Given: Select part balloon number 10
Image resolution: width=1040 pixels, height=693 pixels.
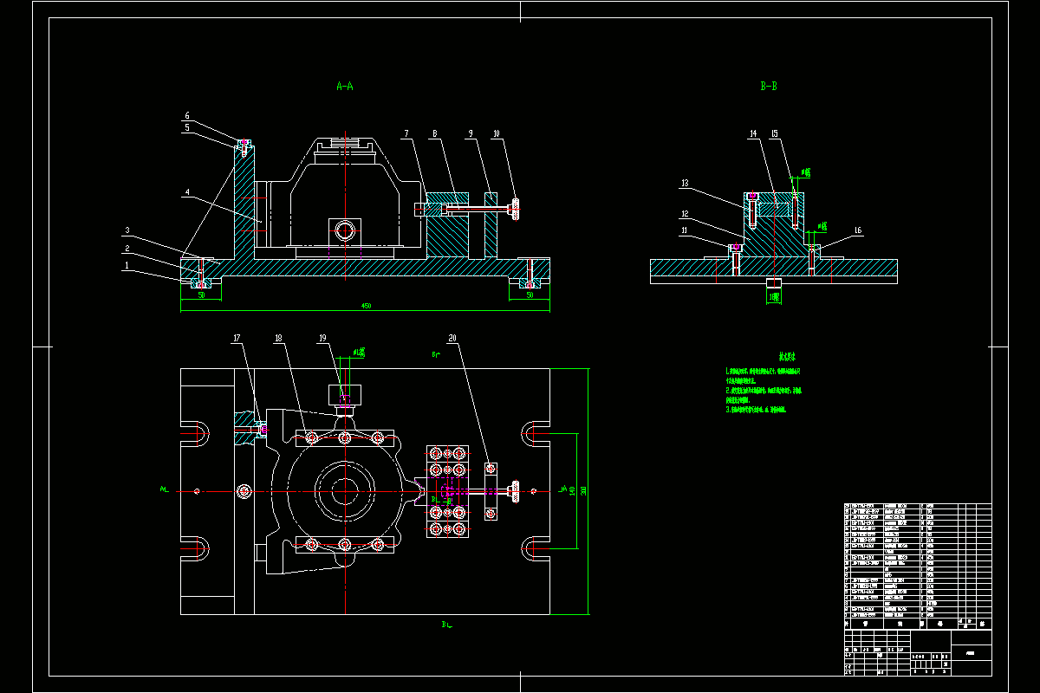Looking at the screenshot, I should click(497, 133).
